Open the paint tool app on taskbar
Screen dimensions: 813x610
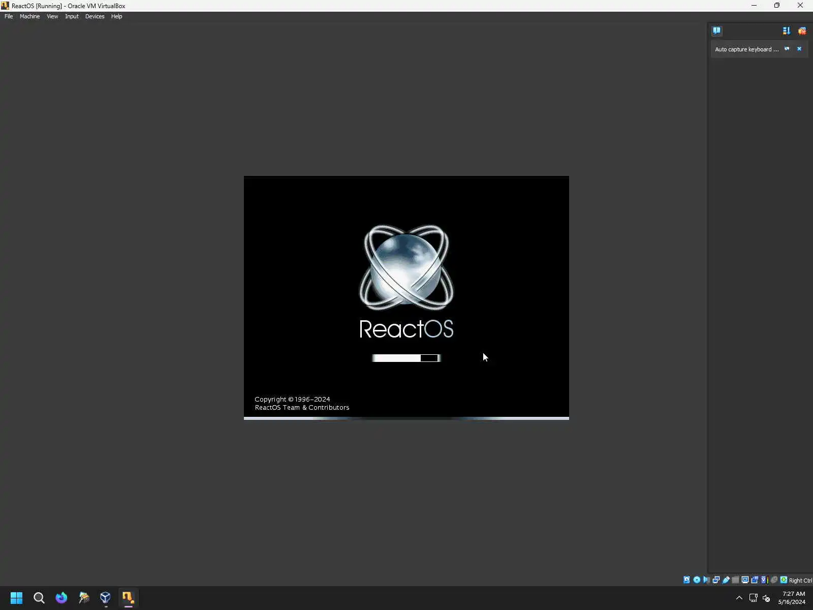click(83, 598)
